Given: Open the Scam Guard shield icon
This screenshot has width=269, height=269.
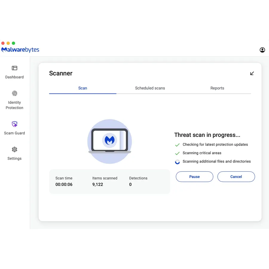Looking at the screenshot, I should click(x=14, y=124).
